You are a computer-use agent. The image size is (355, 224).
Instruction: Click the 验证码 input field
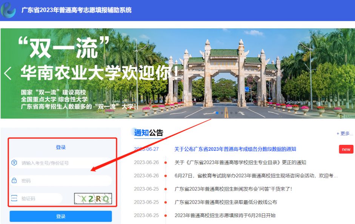pyautogui.click(x=36, y=199)
